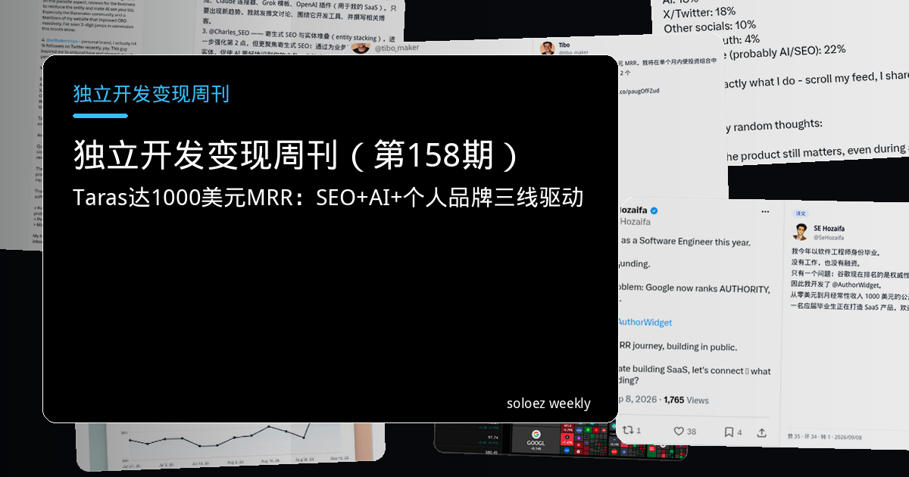The width and height of the screenshot is (909, 477).
Task: Click the @SeHozaifa handle
Action: [x=828, y=237]
